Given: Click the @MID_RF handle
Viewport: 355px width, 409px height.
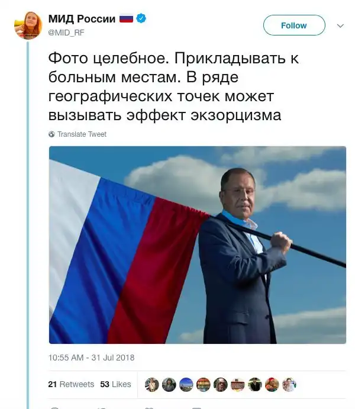Looking at the screenshot, I should (66, 33).
